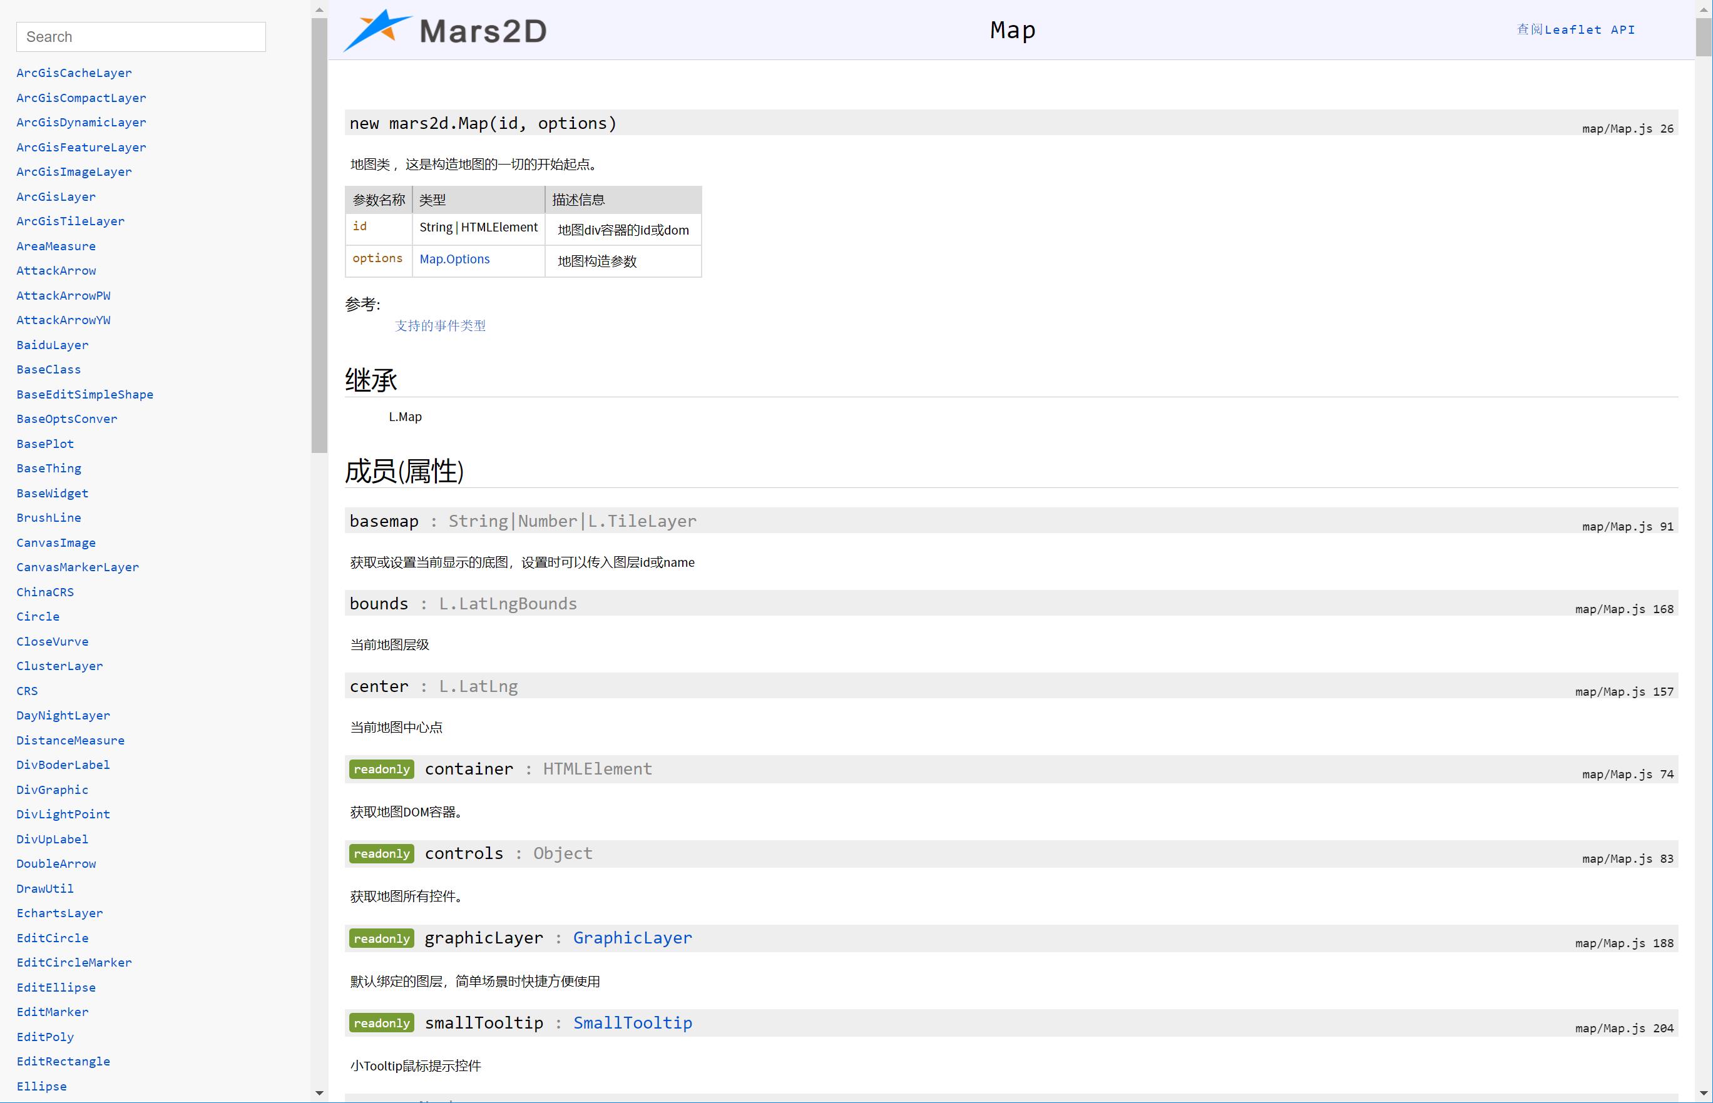1713x1103 pixels.
Task: Click main page scrollbar up arrow
Action: click(1704, 9)
